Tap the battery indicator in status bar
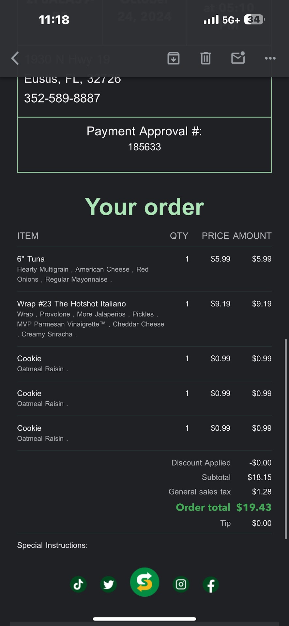The height and width of the screenshot is (626, 289). point(254,20)
